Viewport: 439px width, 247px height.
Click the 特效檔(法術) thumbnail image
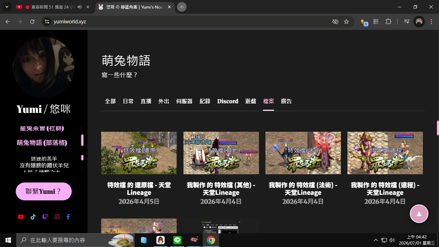point(303,153)
